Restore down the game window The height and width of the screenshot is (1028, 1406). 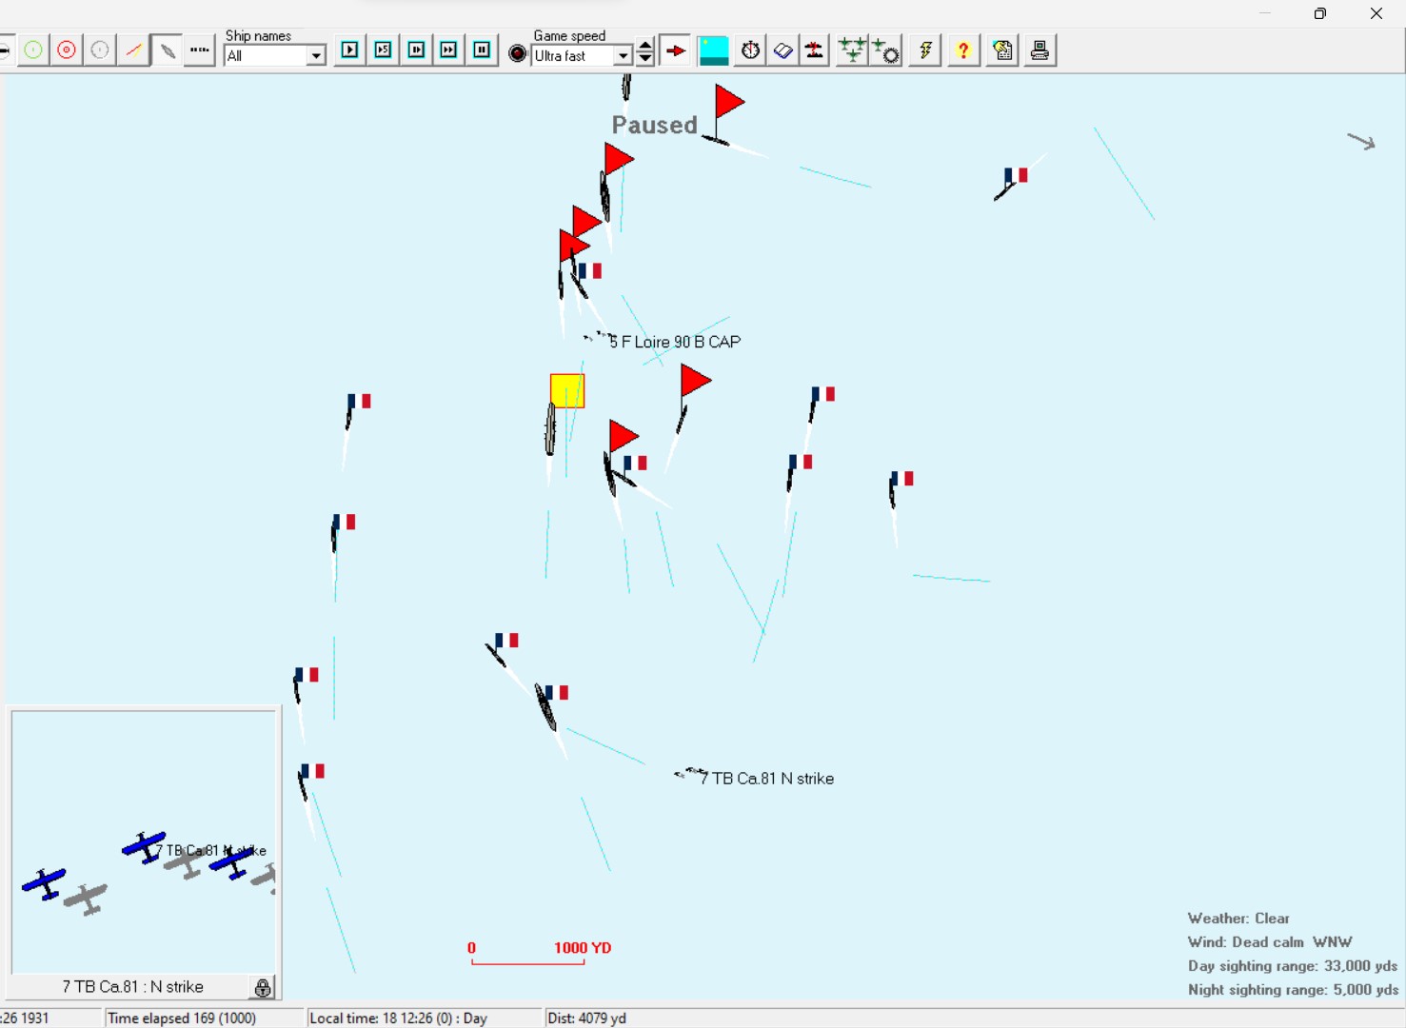click(1320, 13)
